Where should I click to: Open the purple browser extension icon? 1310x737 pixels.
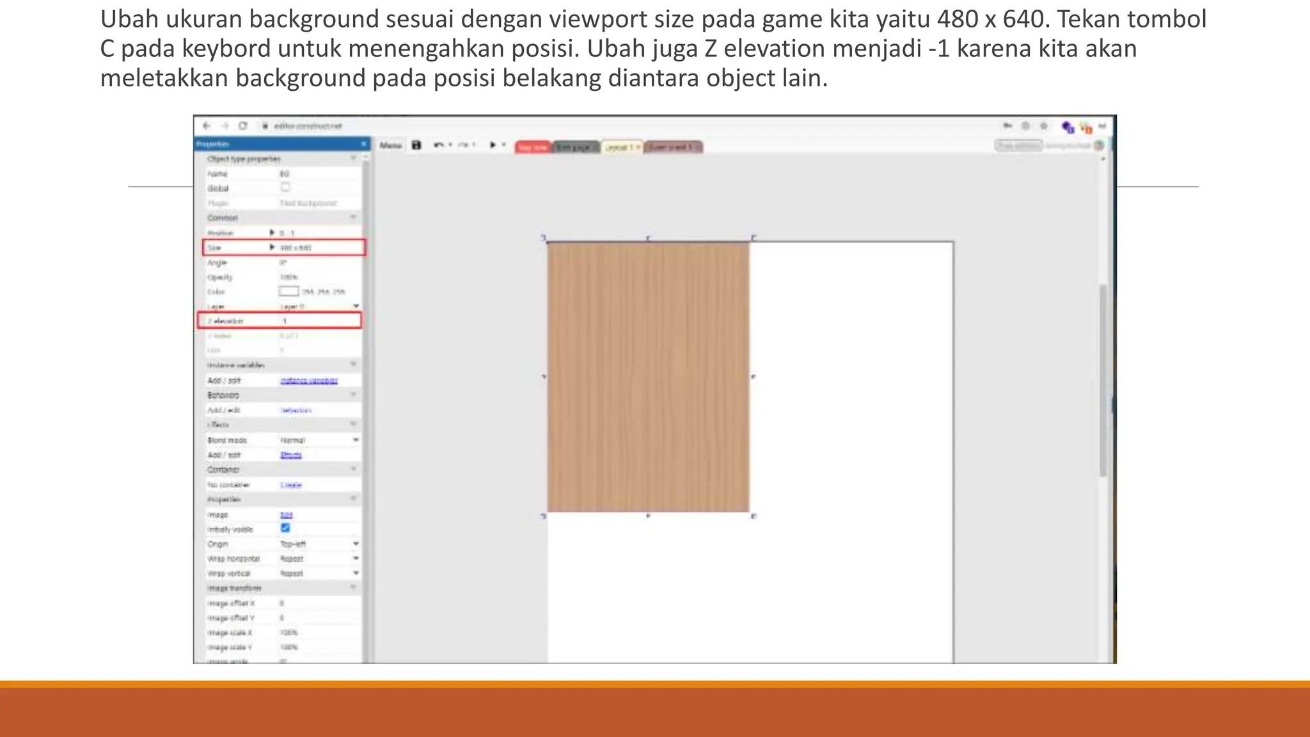(x=1068, y=127)
